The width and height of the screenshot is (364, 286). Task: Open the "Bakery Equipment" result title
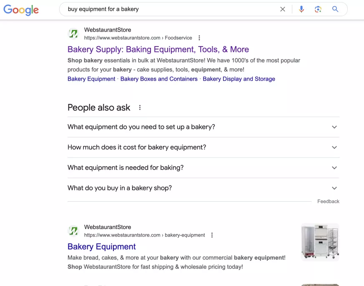tap(101, 247)
